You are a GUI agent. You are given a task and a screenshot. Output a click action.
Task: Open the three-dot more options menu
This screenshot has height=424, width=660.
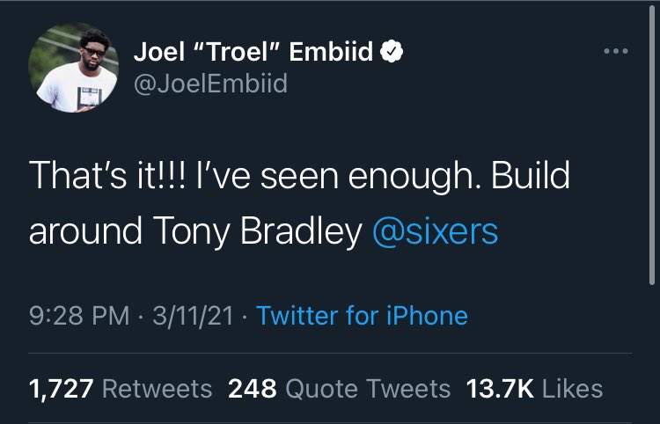(x=616, y=52)
